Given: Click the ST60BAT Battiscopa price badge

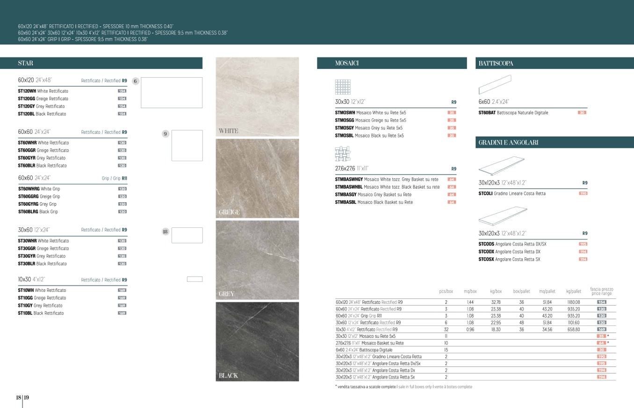Looking at the screenshot, I should point(582,113).
